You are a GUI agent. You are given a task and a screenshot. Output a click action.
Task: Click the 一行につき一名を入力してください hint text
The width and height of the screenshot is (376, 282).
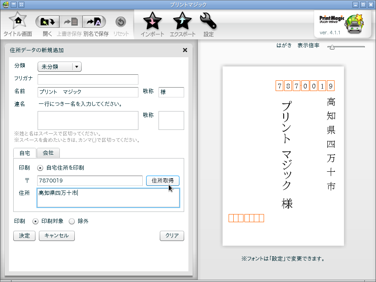coord(81,104)
